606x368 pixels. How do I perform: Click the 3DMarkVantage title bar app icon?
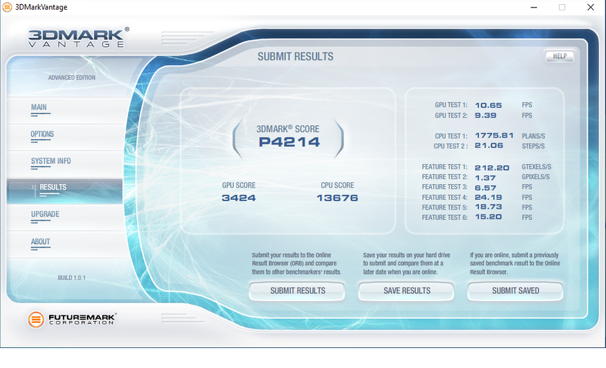[7, 7]
